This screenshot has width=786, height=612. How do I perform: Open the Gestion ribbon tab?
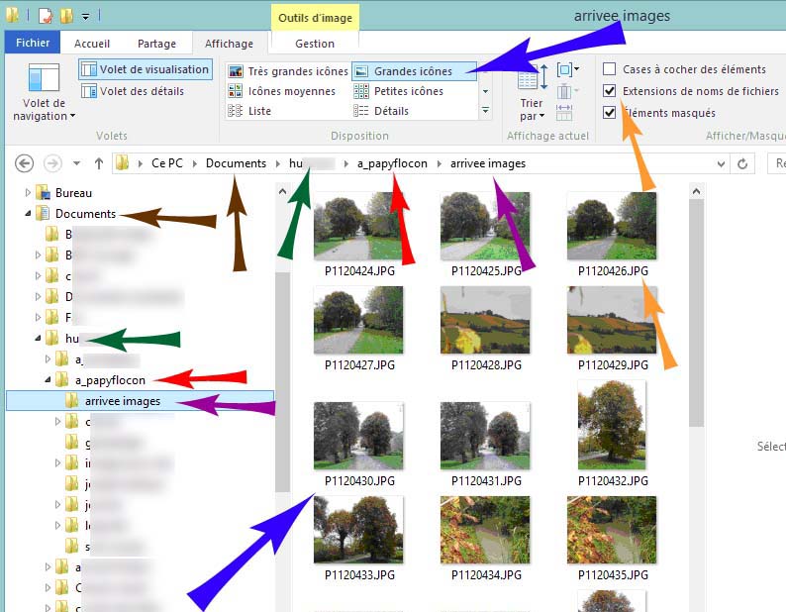pos(315,44)
